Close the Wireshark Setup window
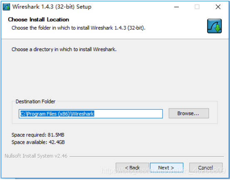This screenshot has height=180, width=230. coord(218,7)
